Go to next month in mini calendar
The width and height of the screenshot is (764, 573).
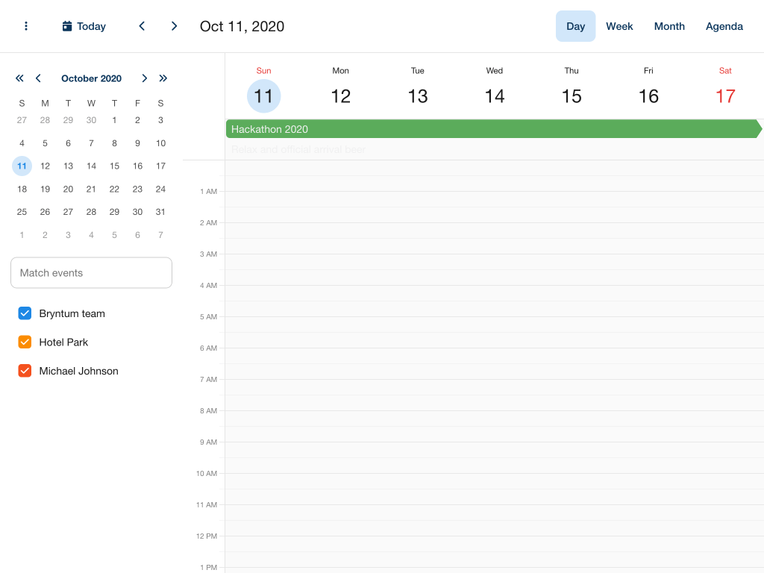(x=145, y=78)
